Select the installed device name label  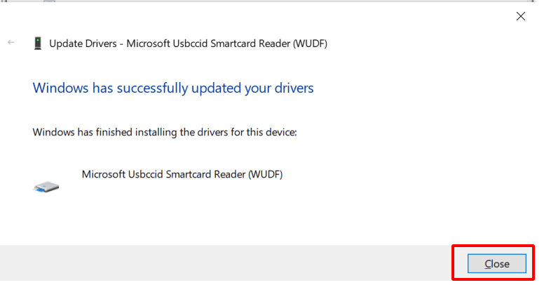click(182, 174)
